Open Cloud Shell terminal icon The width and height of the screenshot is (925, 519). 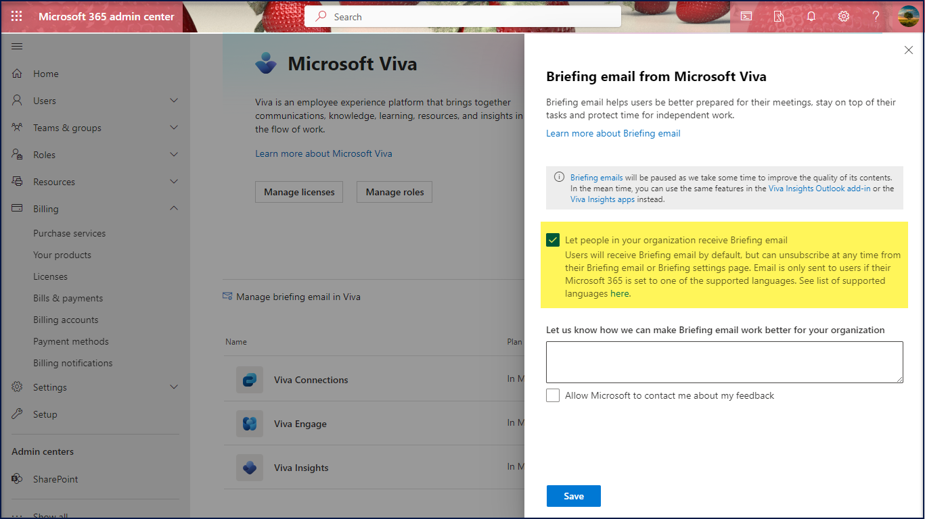[746, 16]
